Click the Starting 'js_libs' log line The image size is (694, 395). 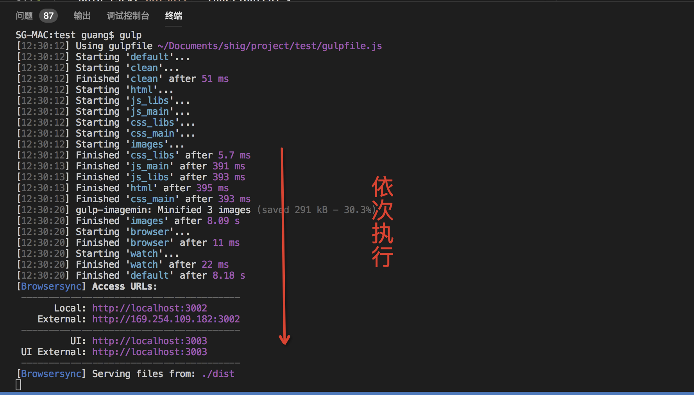[x=103, y=101]
